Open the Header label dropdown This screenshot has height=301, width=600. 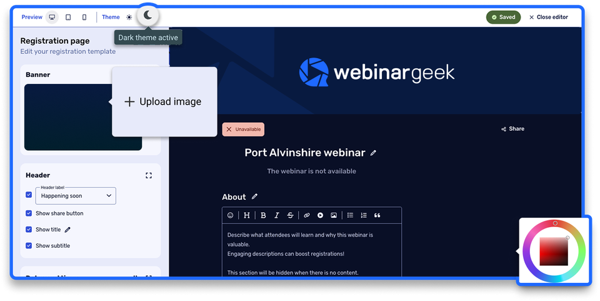point(76,196)
